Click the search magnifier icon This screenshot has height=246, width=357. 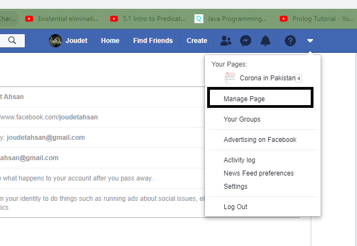tap(12, 41)
